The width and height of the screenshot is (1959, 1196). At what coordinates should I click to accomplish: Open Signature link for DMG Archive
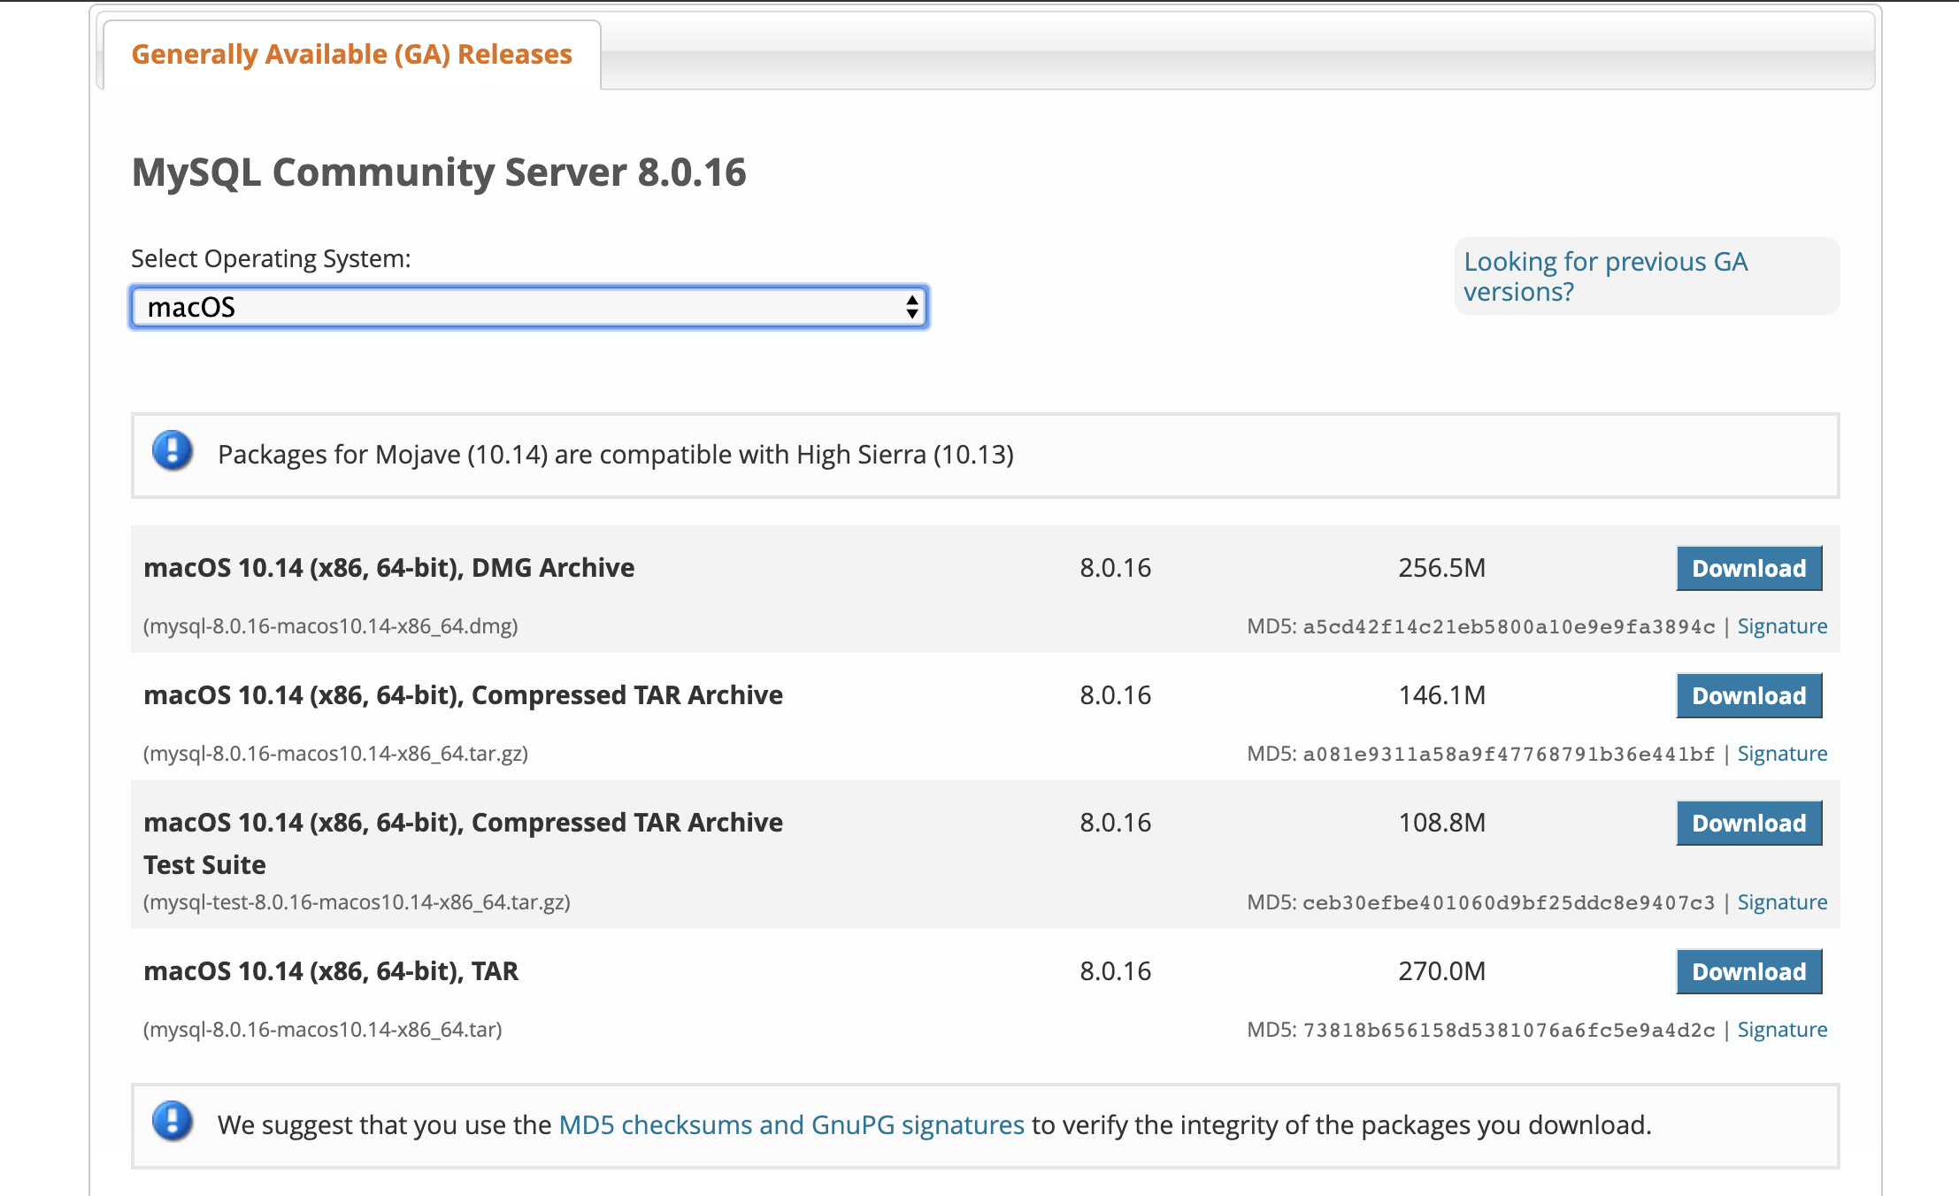click(1782, 626)
